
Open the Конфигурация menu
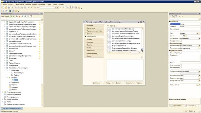[19, 4]
